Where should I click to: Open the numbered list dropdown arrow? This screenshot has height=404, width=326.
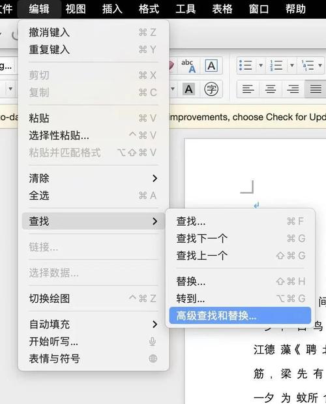tap(292, 65)
